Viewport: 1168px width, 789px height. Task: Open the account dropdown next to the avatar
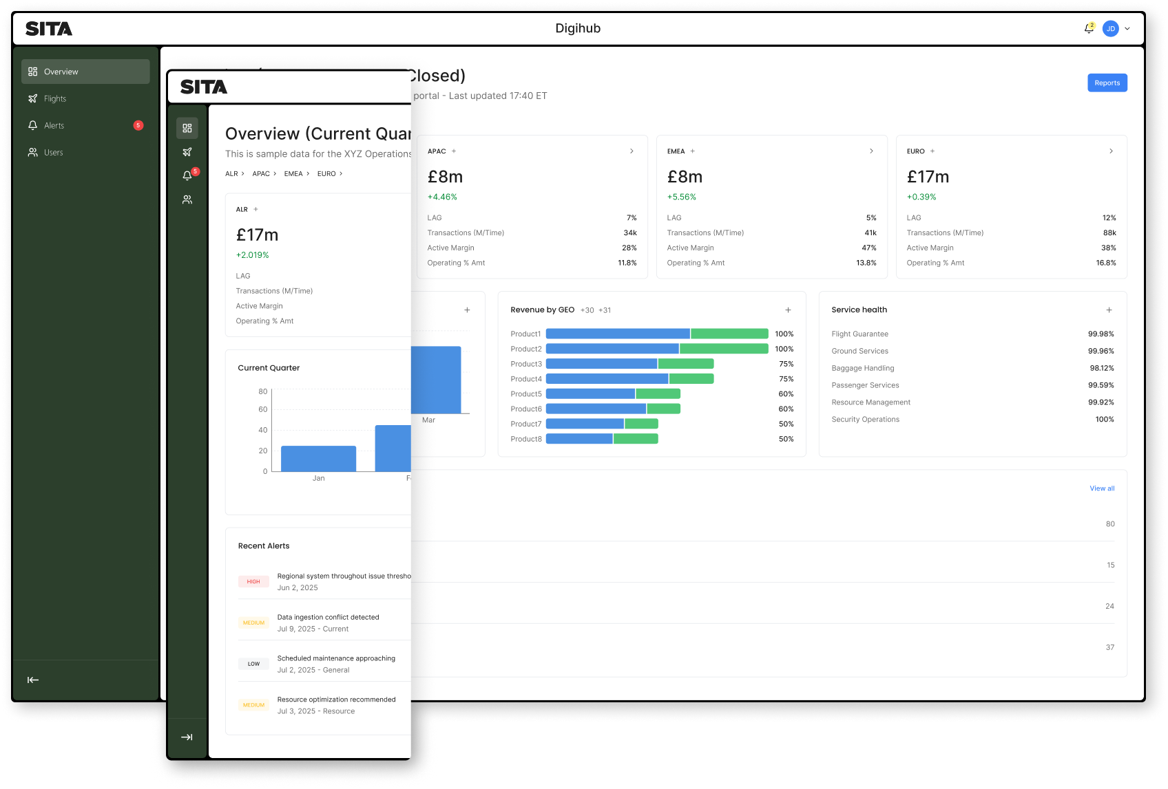point(1127,28)
